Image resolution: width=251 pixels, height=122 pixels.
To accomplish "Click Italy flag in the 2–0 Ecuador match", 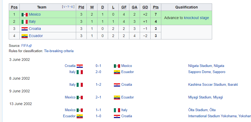I will click(x=80, y=72).
